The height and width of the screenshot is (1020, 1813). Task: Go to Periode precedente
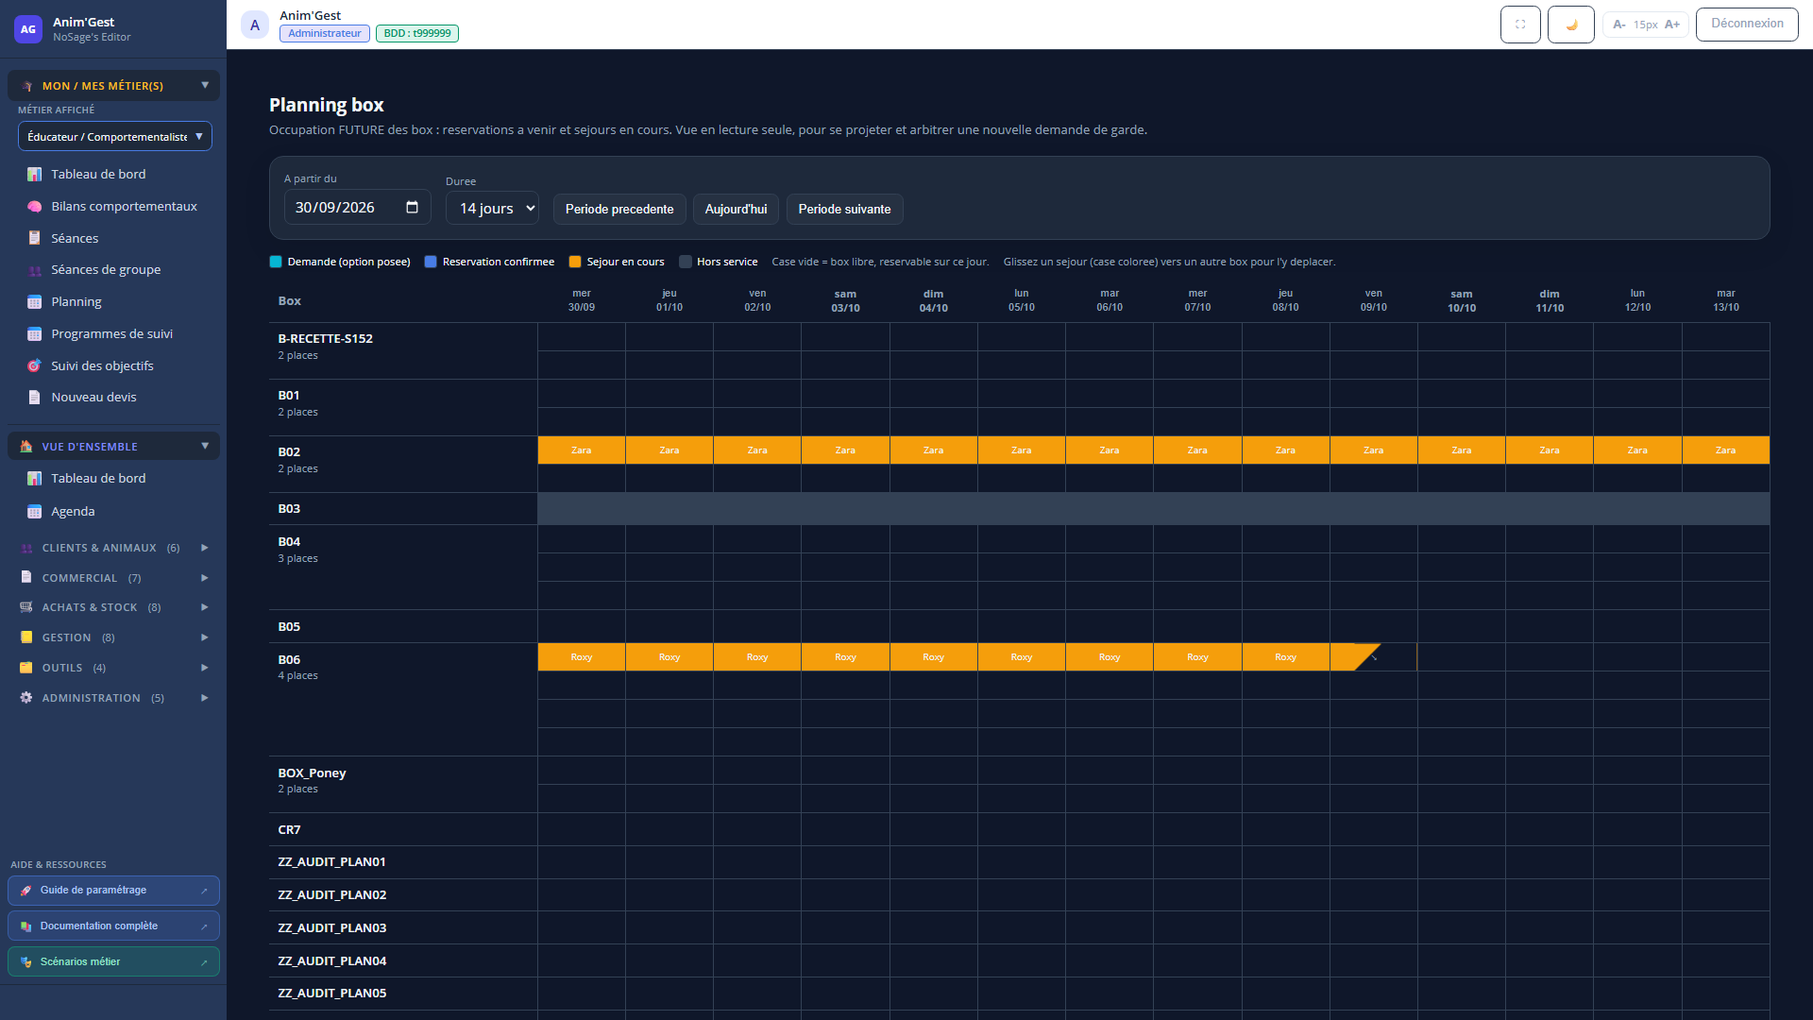click(x=619, y=209)
